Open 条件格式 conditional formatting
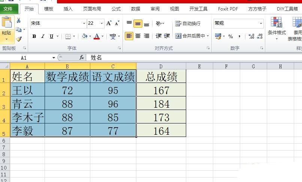 point(277,28)
